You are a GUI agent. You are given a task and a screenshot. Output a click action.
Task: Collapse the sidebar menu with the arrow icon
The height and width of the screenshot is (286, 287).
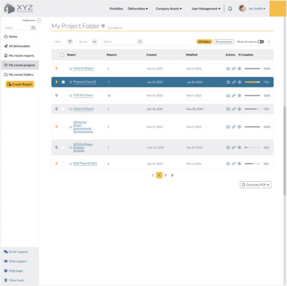[39, 20]
